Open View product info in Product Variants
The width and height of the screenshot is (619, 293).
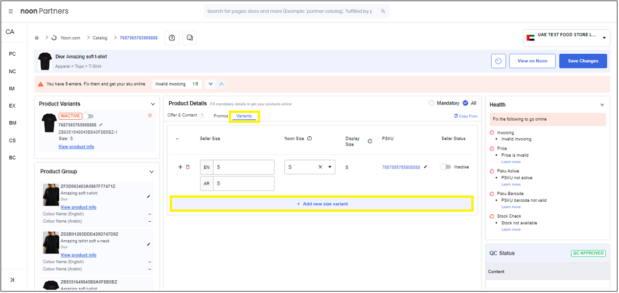coord(76,146)
